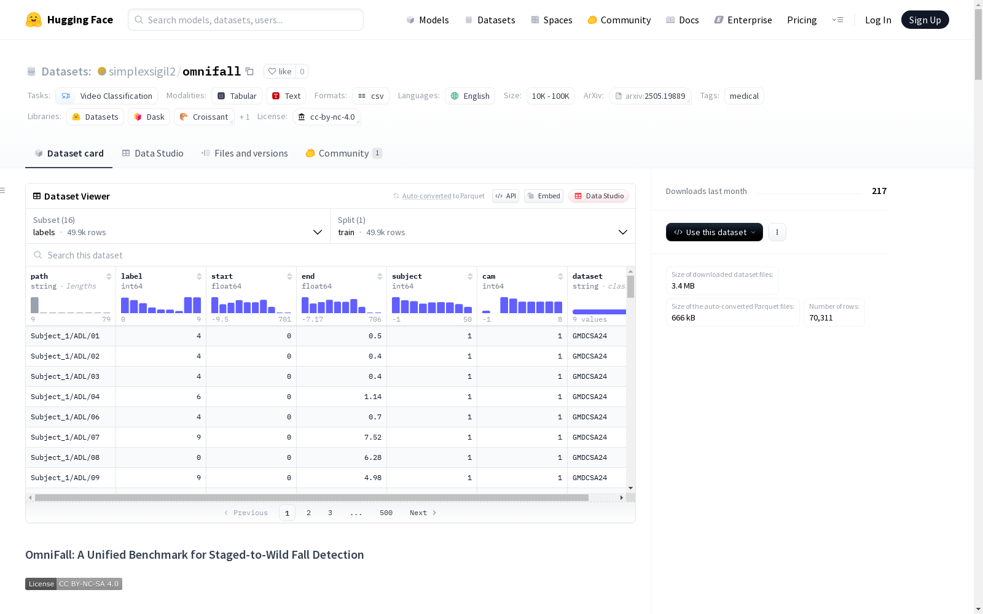Go to page 500 of the dataset
Viewport: 983px width, 614px height.
click(x=386, y=513)
